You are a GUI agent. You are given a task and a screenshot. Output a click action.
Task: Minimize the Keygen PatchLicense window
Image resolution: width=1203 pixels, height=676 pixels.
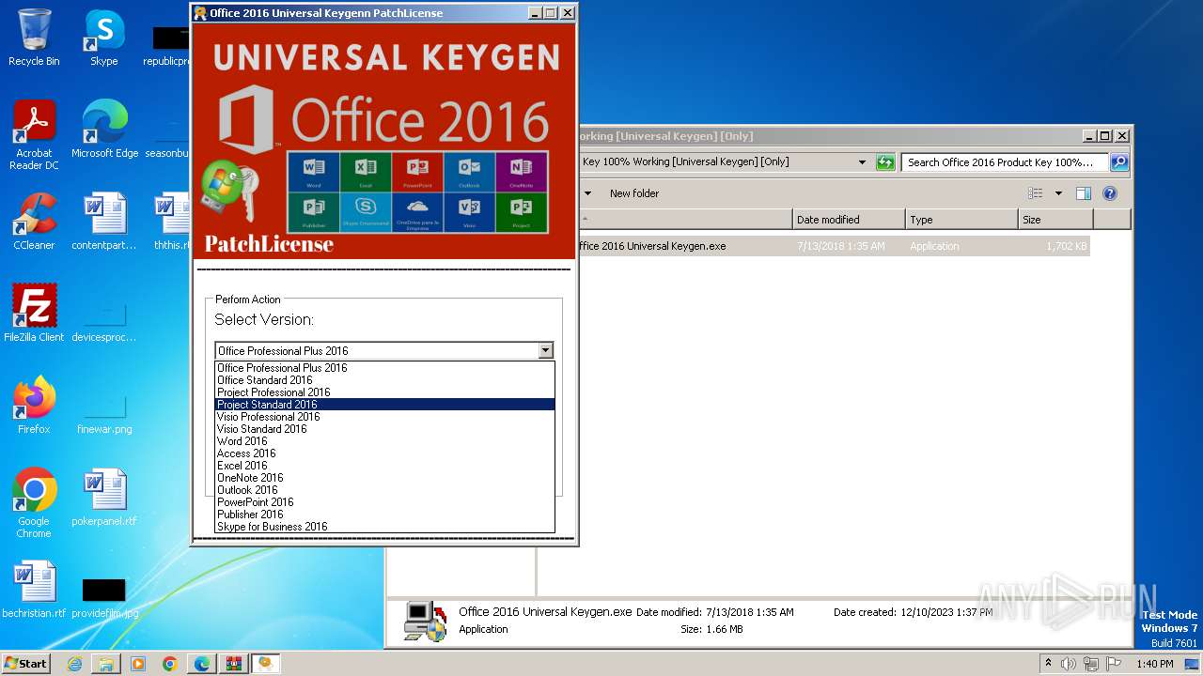(x=535, y=13)
